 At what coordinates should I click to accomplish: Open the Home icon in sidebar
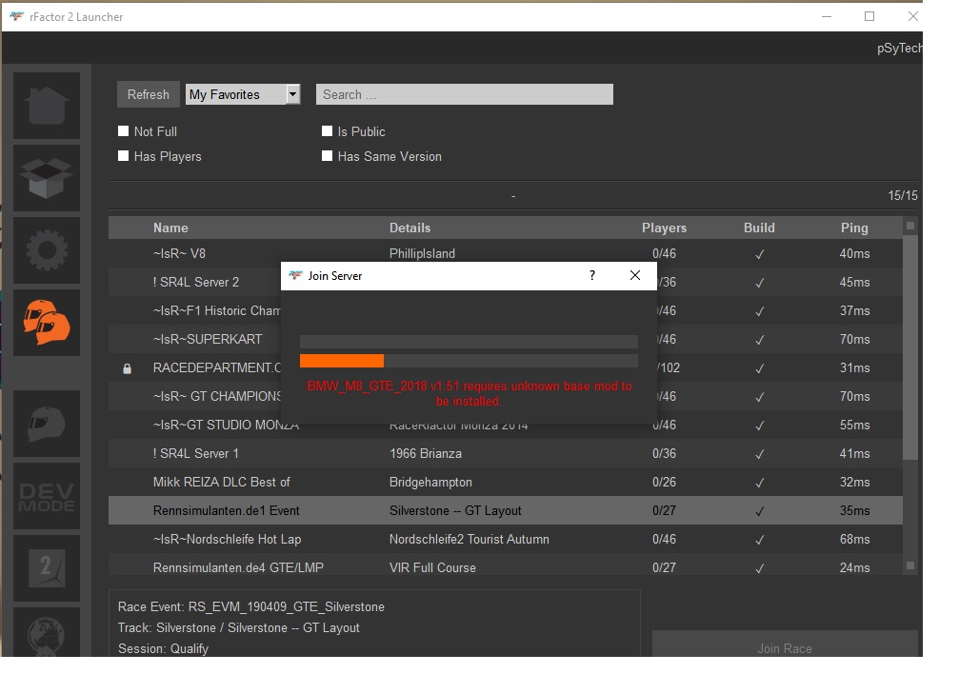(47, 106)
